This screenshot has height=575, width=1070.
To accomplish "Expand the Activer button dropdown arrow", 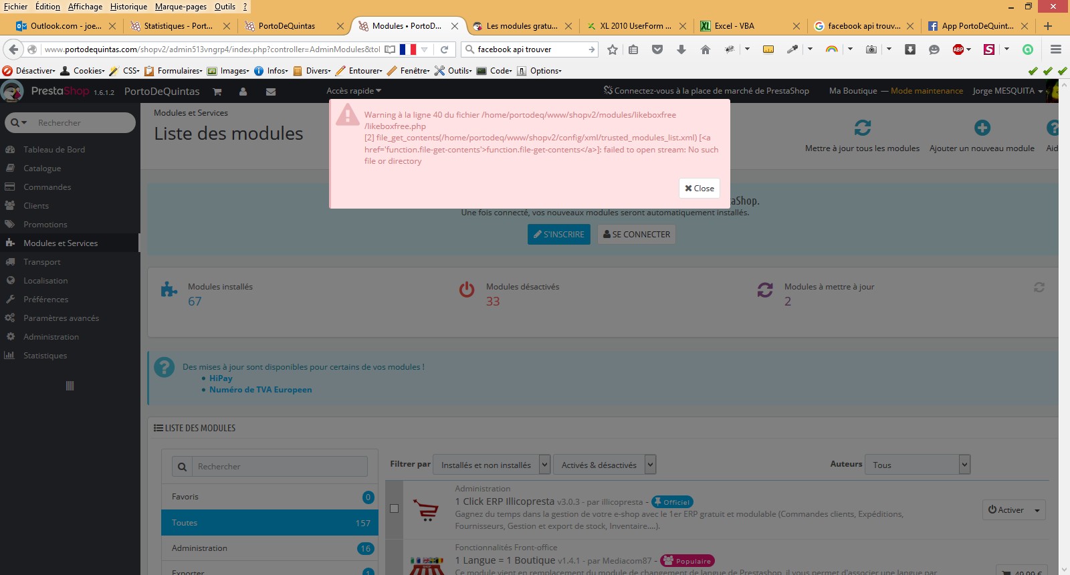I will (1037, 510).
